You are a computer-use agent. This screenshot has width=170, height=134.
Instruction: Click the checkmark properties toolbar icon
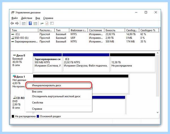pos(47,23)
